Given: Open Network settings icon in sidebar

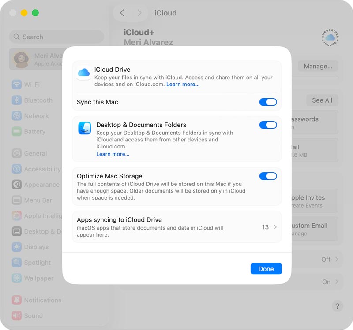Looking at the screenshot, I should pyautogui.click(x=17, y=116).
